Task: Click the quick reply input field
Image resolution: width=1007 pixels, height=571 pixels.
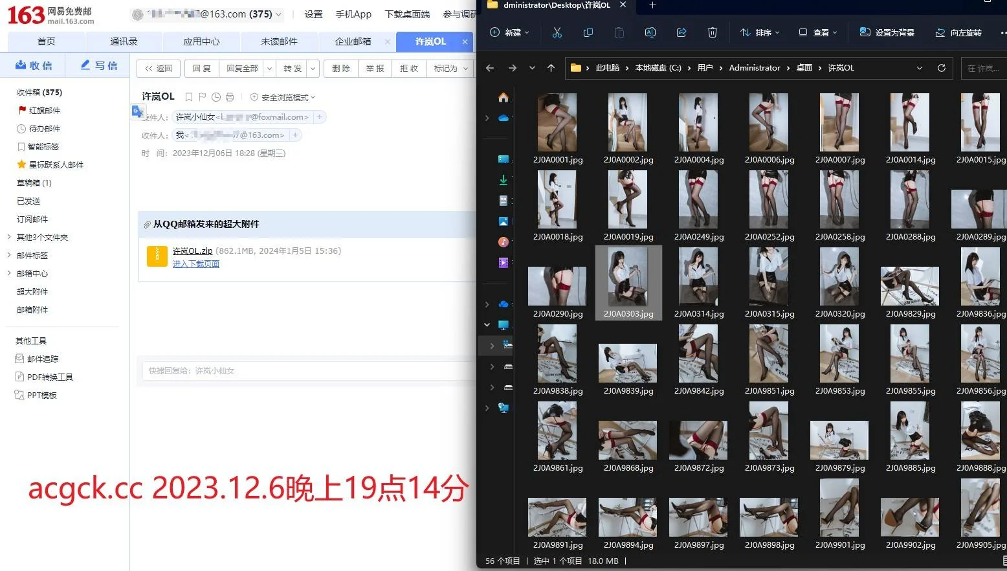Action: point(309,371)
